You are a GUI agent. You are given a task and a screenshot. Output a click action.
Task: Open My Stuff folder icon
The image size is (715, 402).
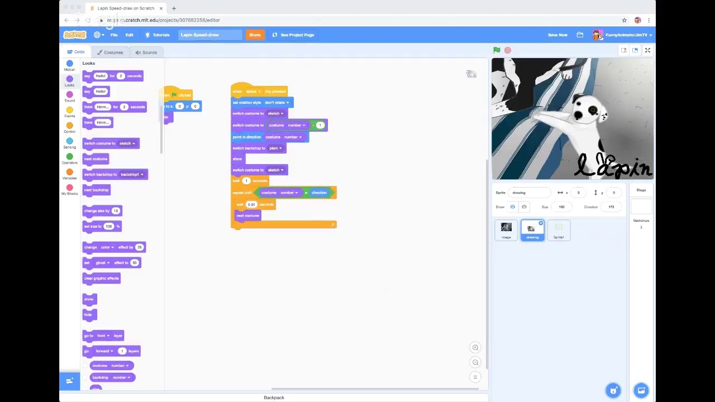(x=580, y=35)
